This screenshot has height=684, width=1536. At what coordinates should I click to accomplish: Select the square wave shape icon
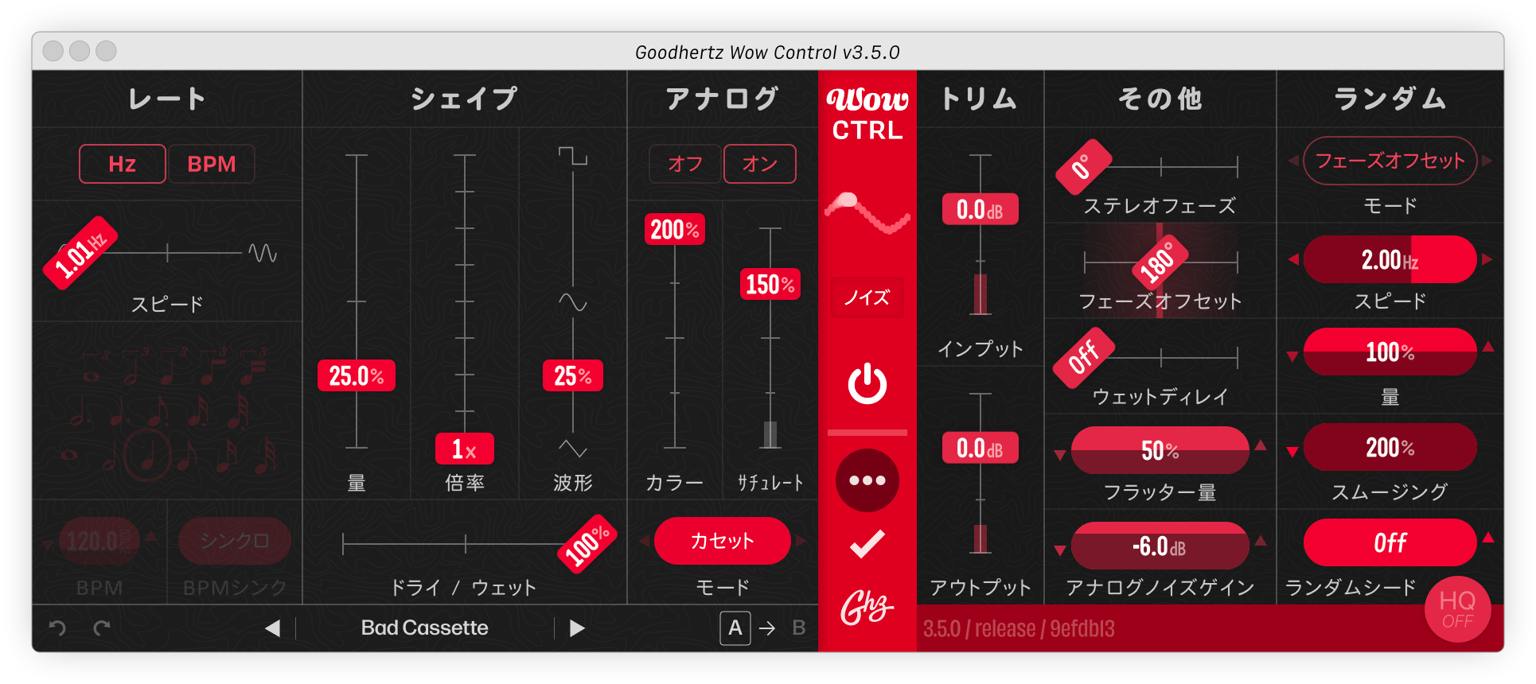572,156
